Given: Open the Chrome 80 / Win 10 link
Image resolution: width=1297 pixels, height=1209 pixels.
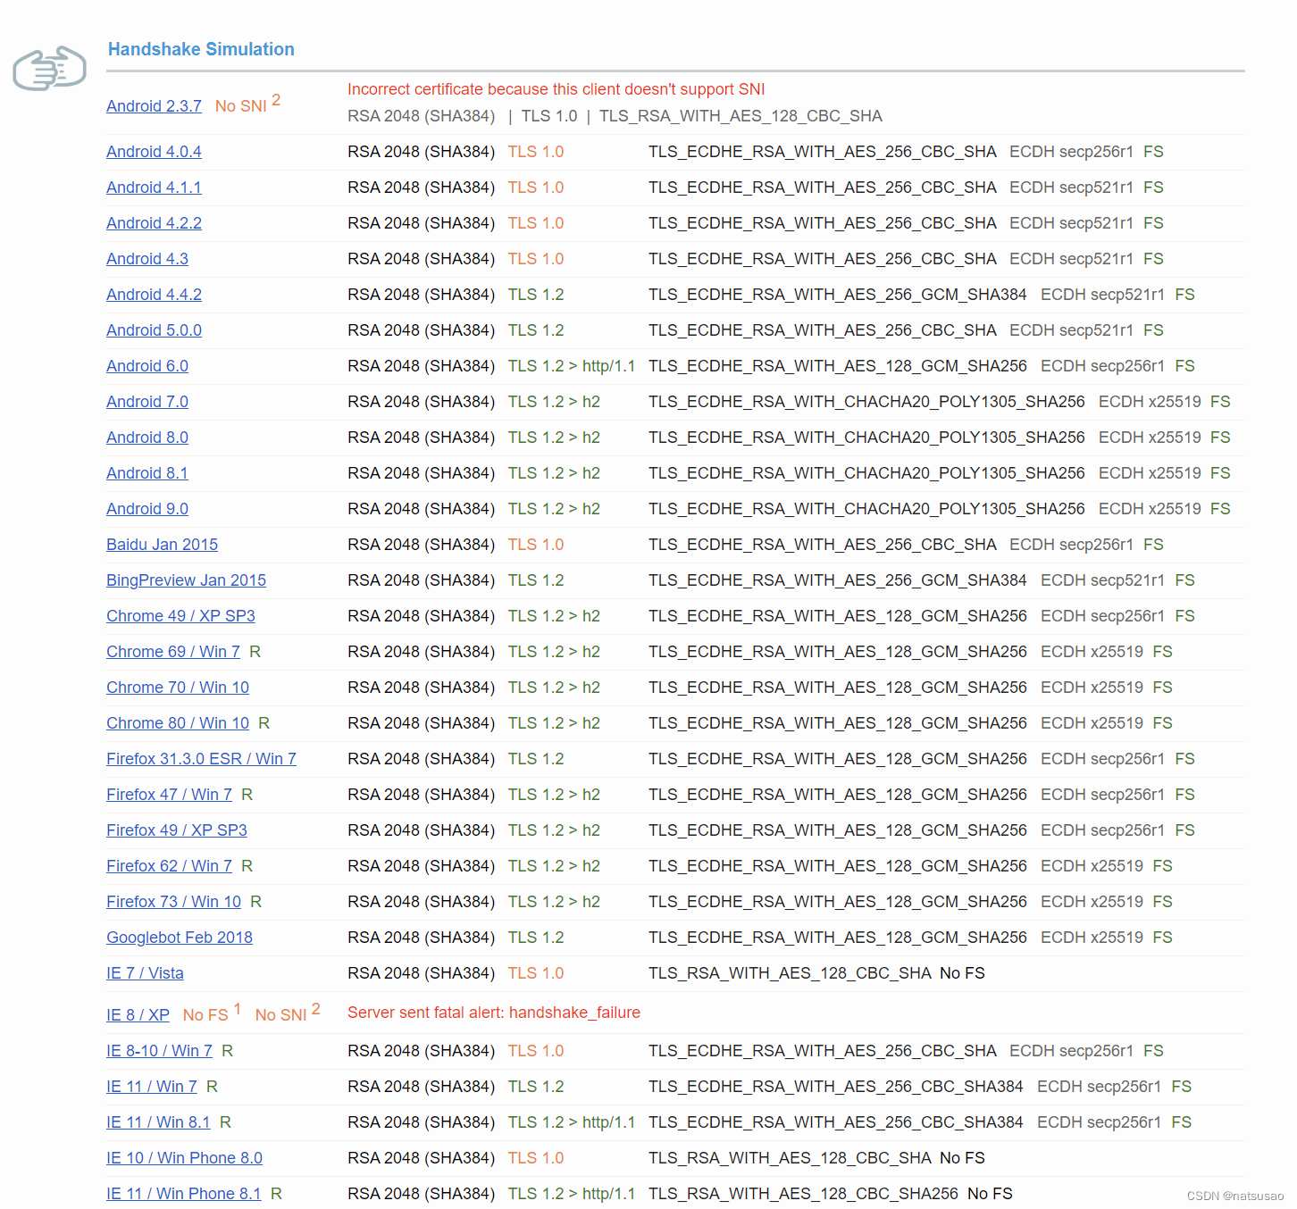Looking at the screenshot, I should (178, 723).
